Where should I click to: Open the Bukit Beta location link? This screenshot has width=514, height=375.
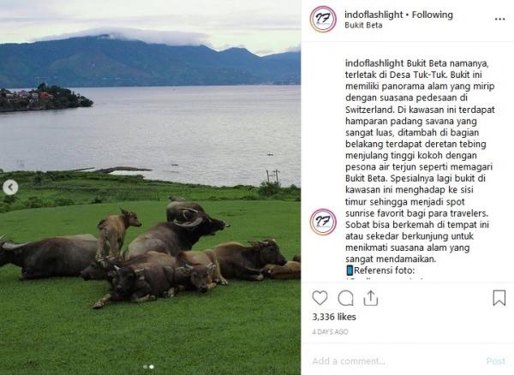pos(363,25)
